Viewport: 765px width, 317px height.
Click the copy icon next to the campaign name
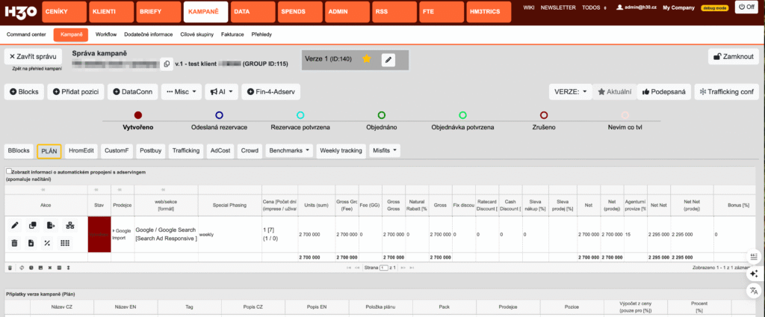point(166,64)
